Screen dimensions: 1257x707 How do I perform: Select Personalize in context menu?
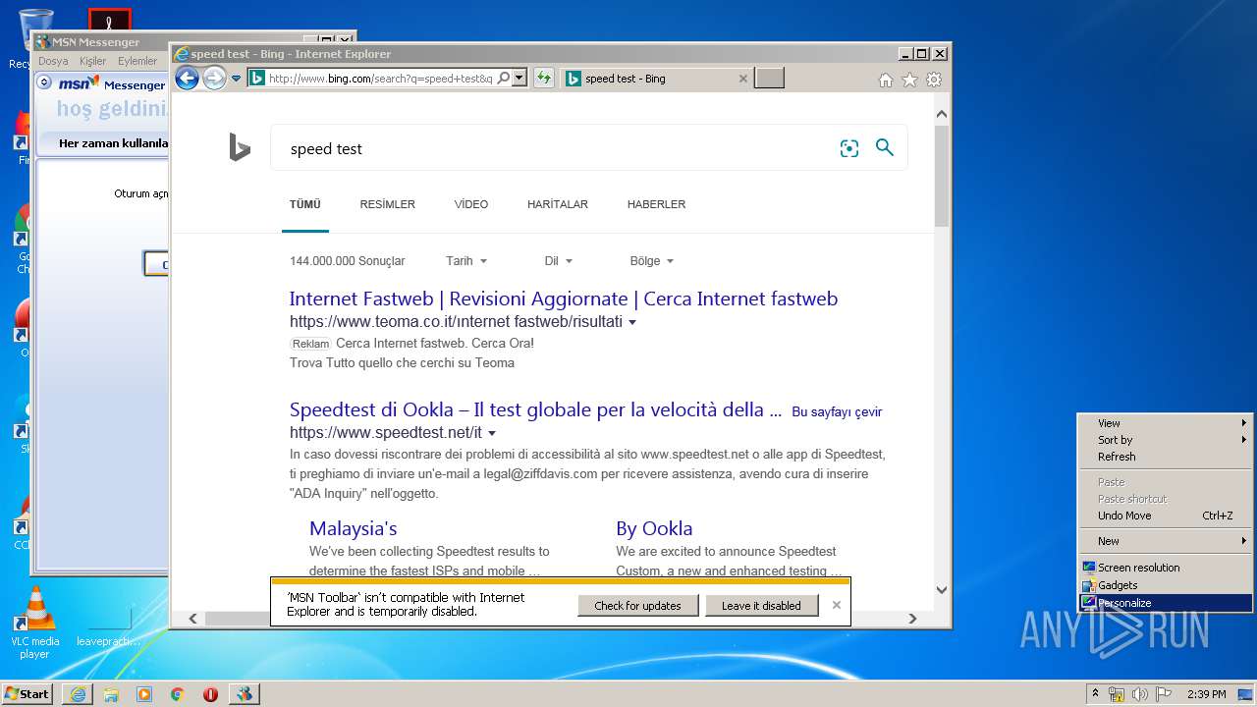coord(1166,603)
